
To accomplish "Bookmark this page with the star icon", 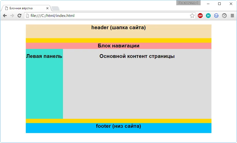I will (192, 16).
